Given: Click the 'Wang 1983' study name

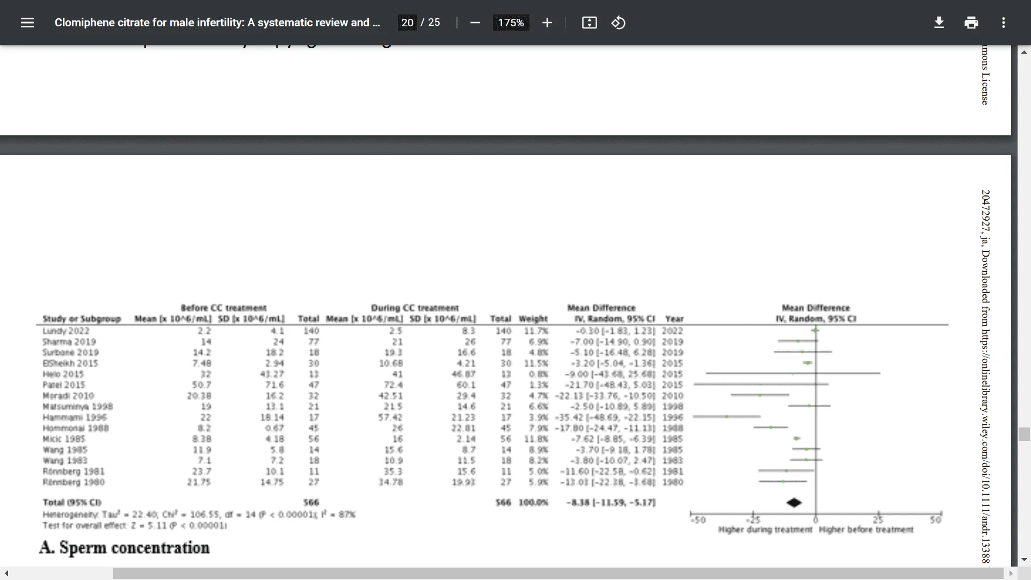Looking at the screenshot, I should point(64,461).
